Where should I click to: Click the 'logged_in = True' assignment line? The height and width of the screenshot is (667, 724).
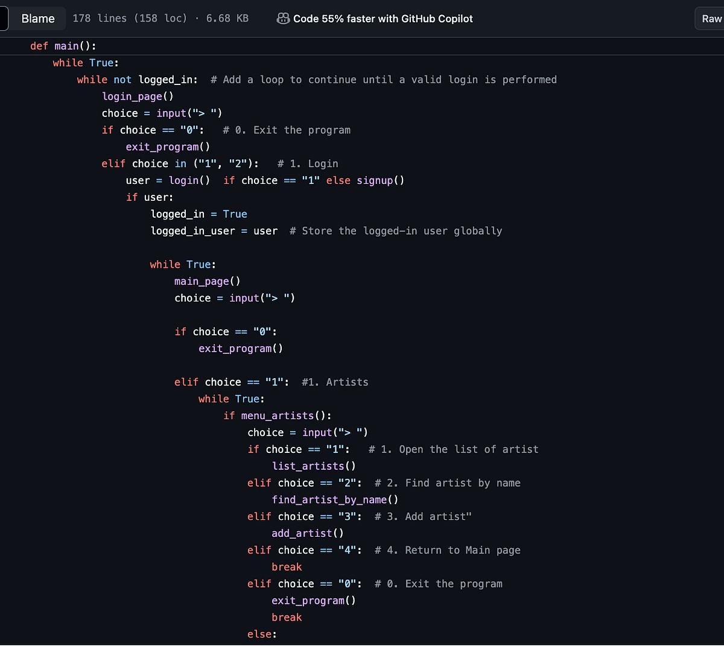[x=198, y=214]
